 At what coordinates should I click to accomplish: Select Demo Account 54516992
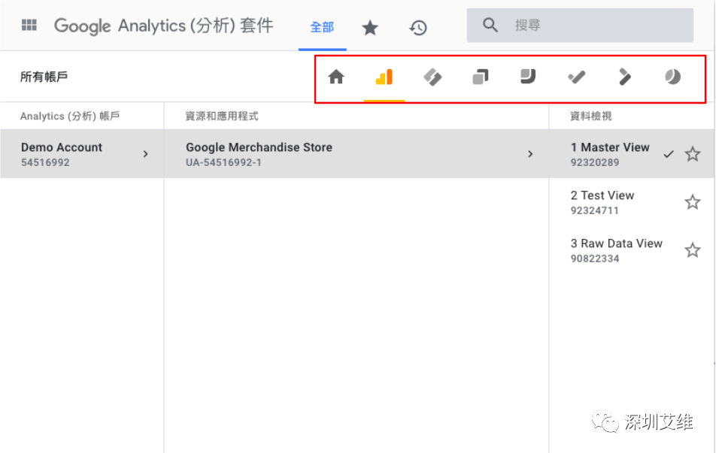82,154
